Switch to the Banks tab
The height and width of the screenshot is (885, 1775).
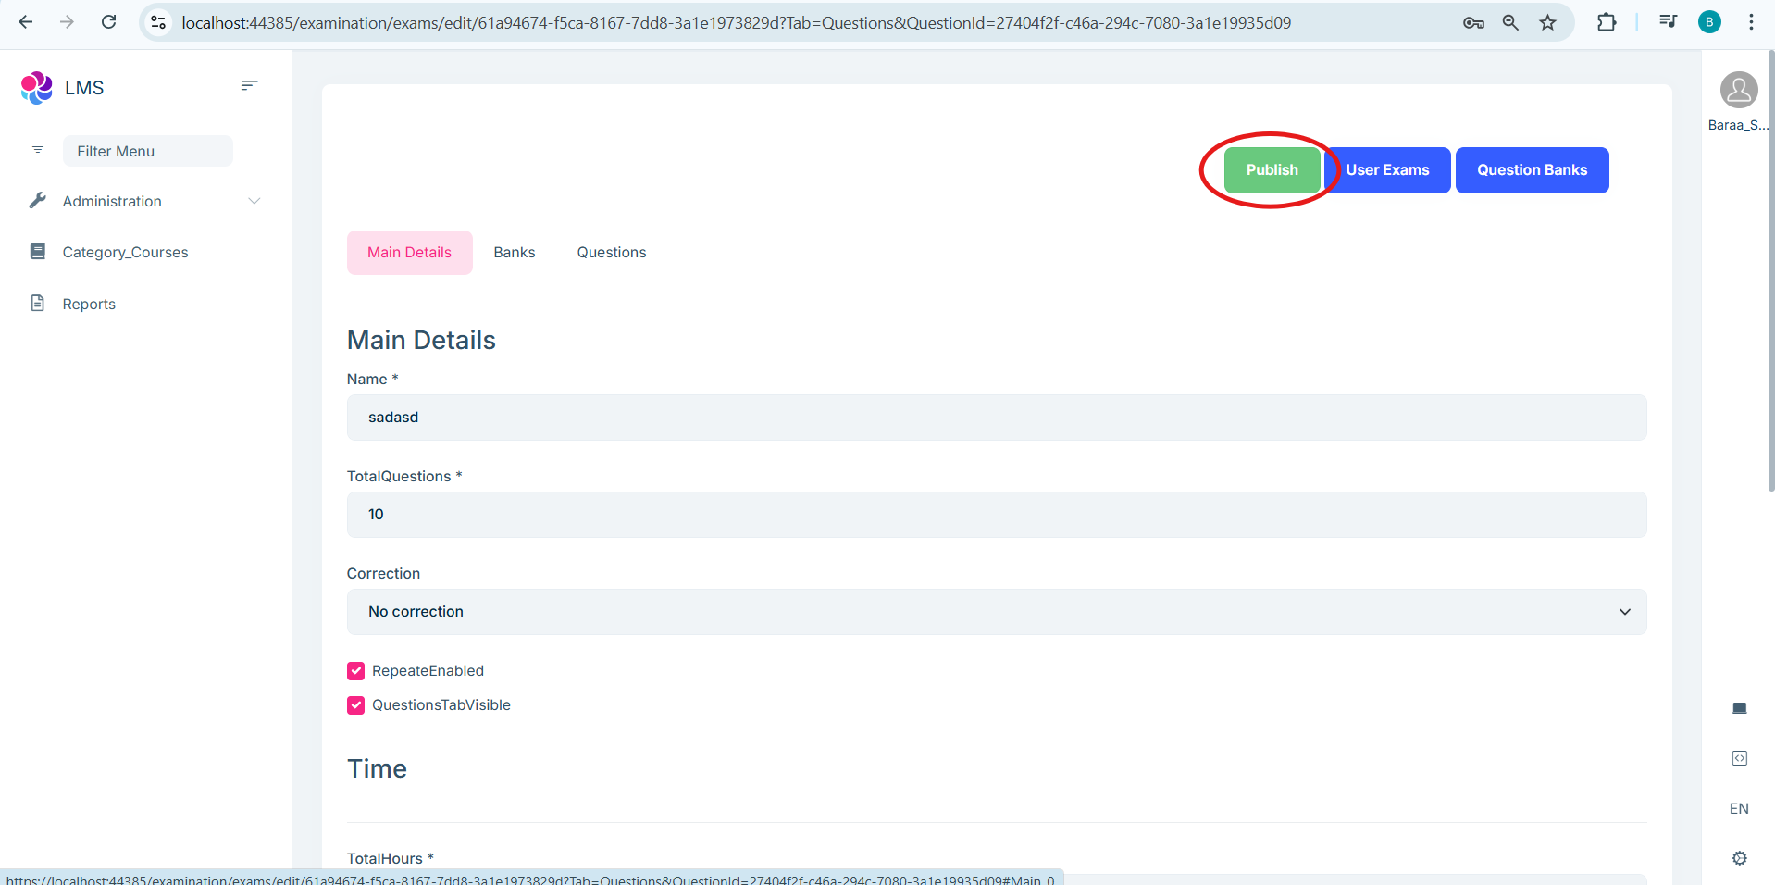click(x=514, y=253)
